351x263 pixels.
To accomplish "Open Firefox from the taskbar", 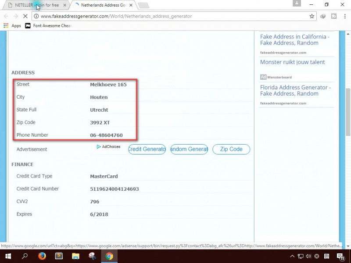I will [x=42, y=256].
